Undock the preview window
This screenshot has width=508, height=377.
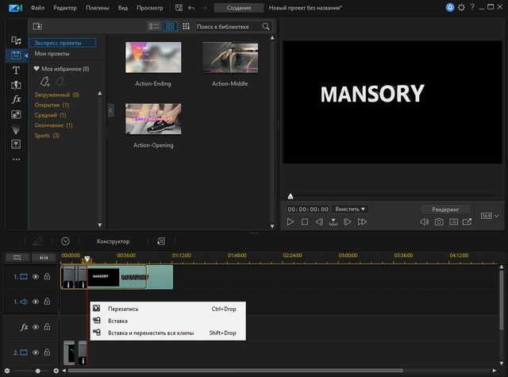tap(467, 222)
